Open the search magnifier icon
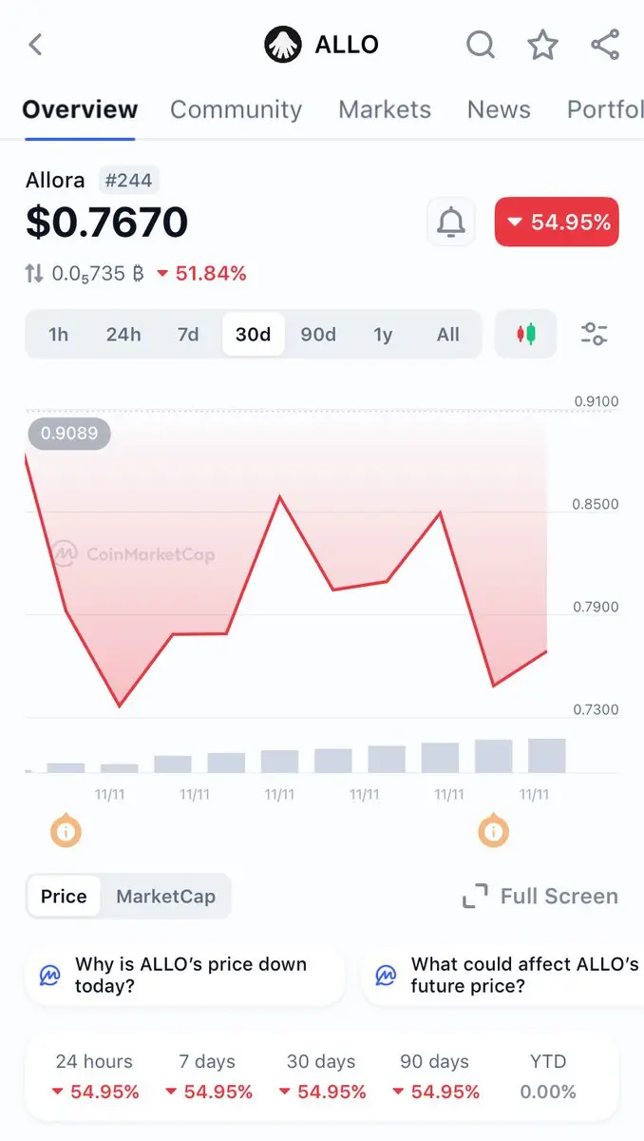This screenshot has height=1141, width=644. tap(481, 45)
